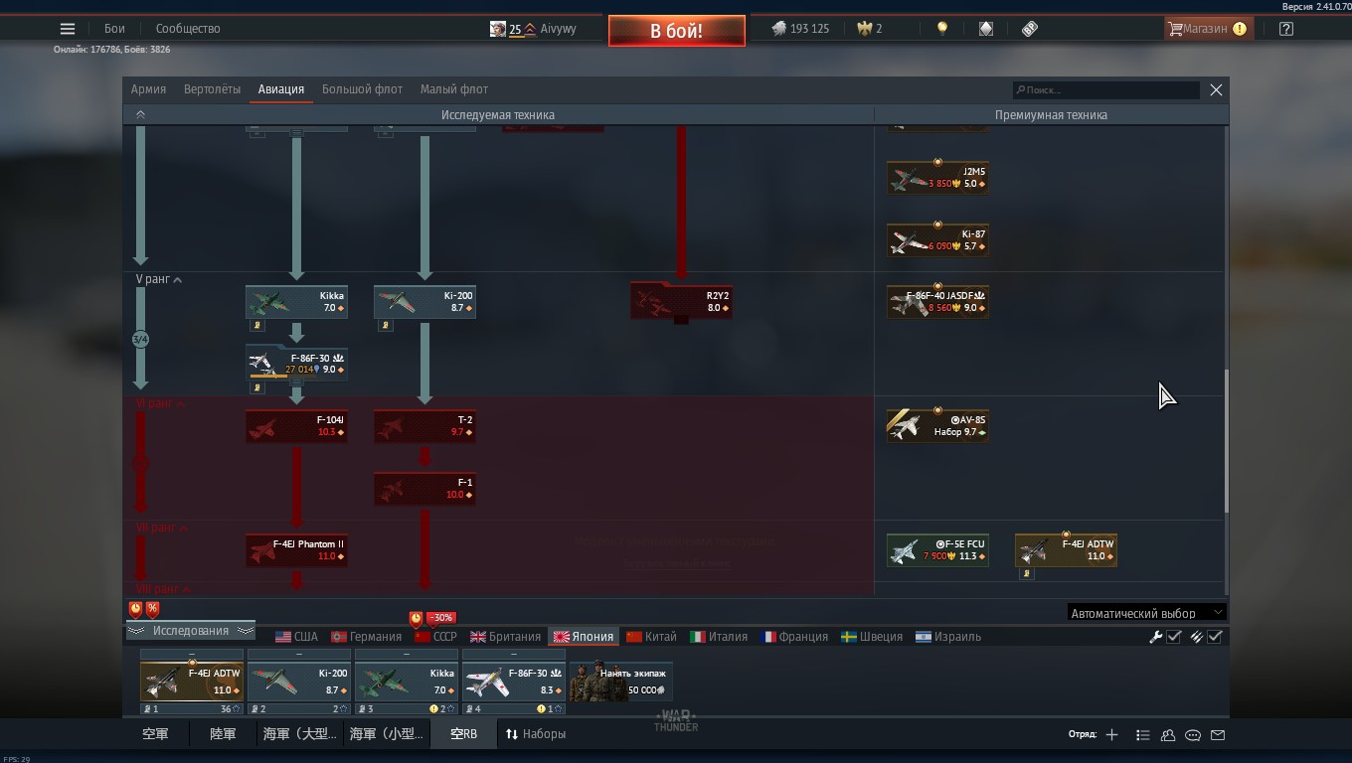Toggle the auto-repair wrench checkbox
Viewport: 1352px width, 763px height.
point(1174,637)
